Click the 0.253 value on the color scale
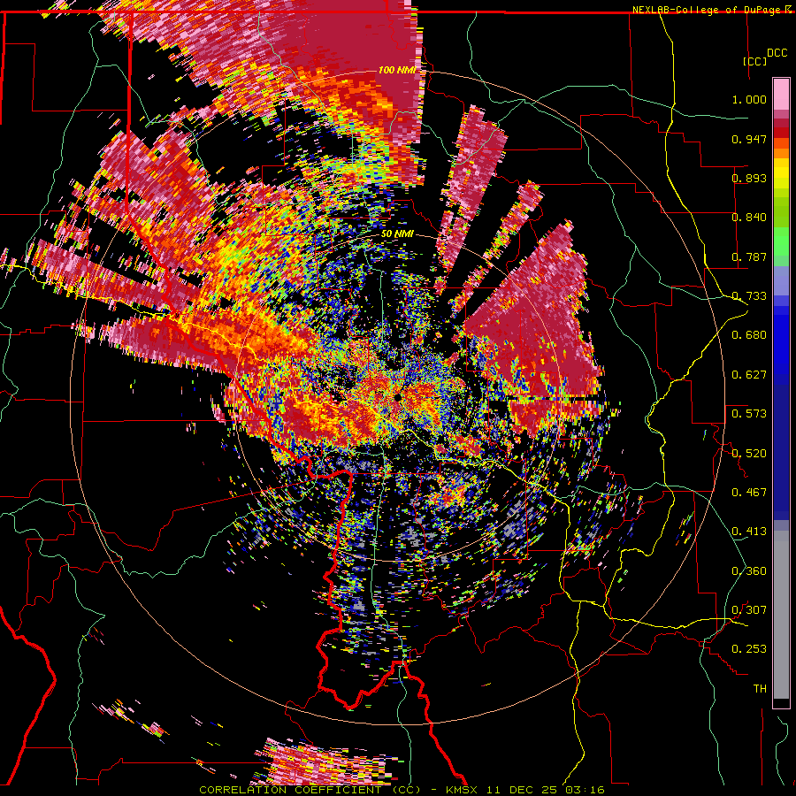Viewport: 796px width, 796px height. tap(749, 649)
